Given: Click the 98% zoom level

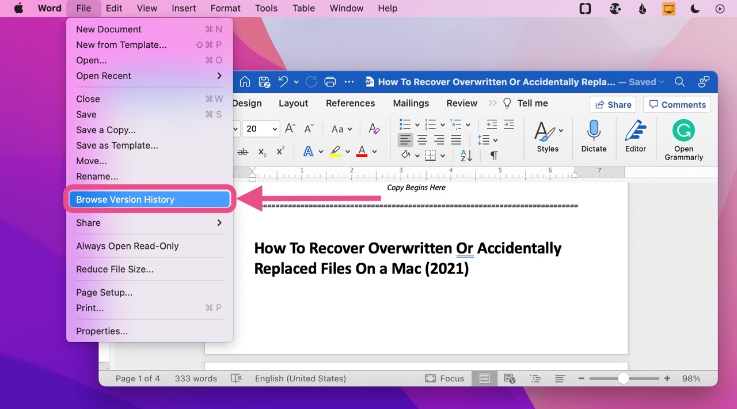Looking at the screenshot, I should [691, 378].
